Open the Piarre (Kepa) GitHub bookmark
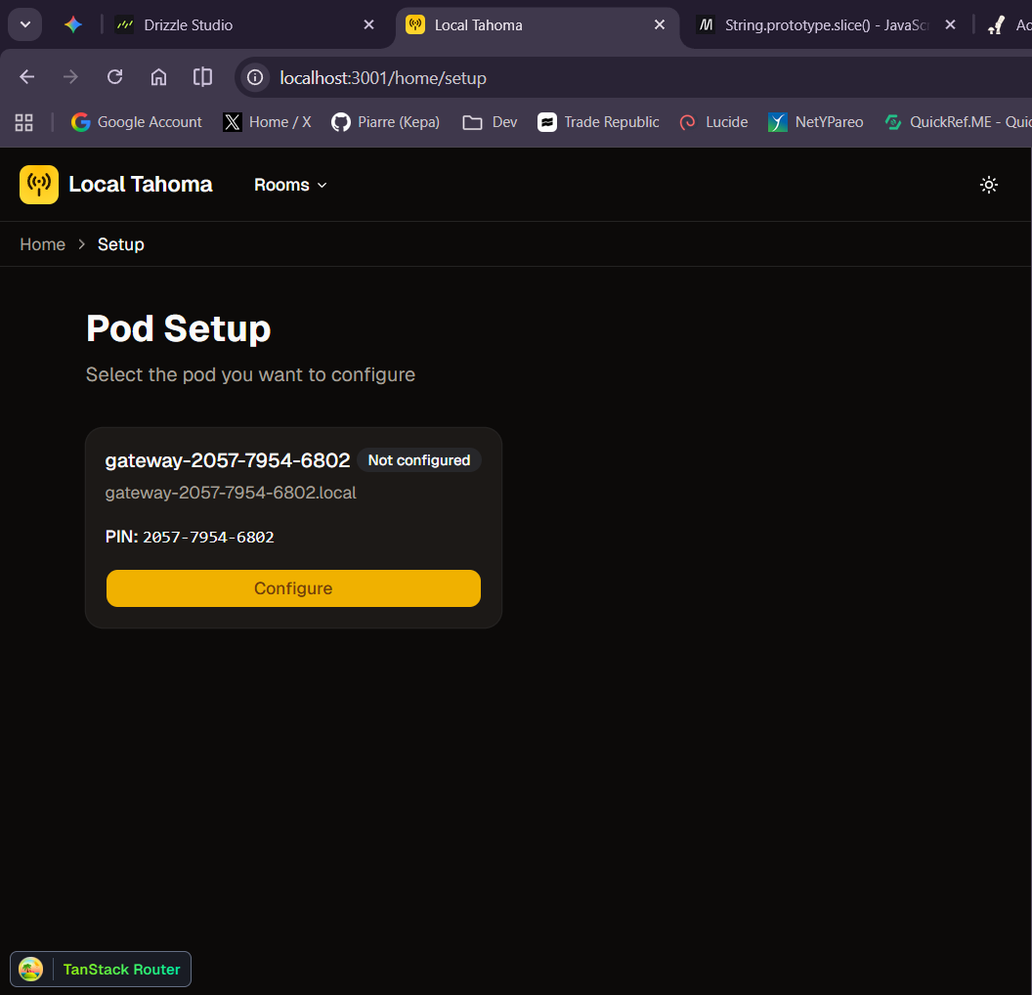 (385, 122)
